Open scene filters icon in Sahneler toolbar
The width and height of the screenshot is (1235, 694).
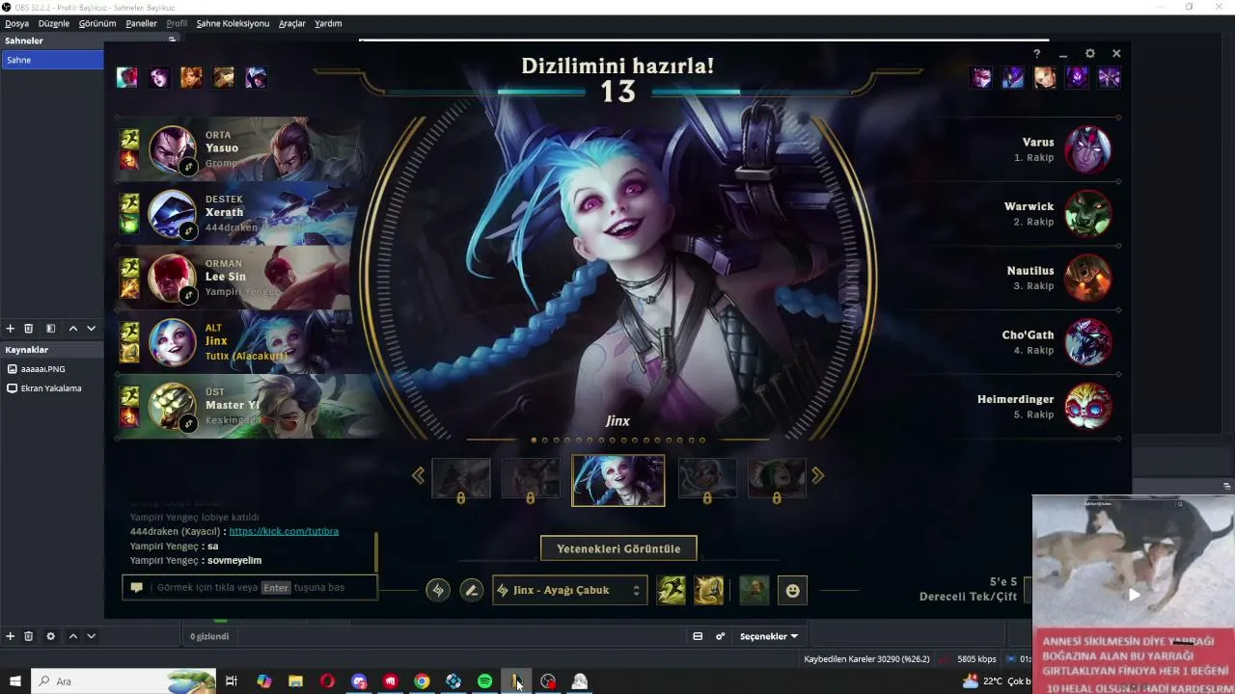click(x=51, y=329)
